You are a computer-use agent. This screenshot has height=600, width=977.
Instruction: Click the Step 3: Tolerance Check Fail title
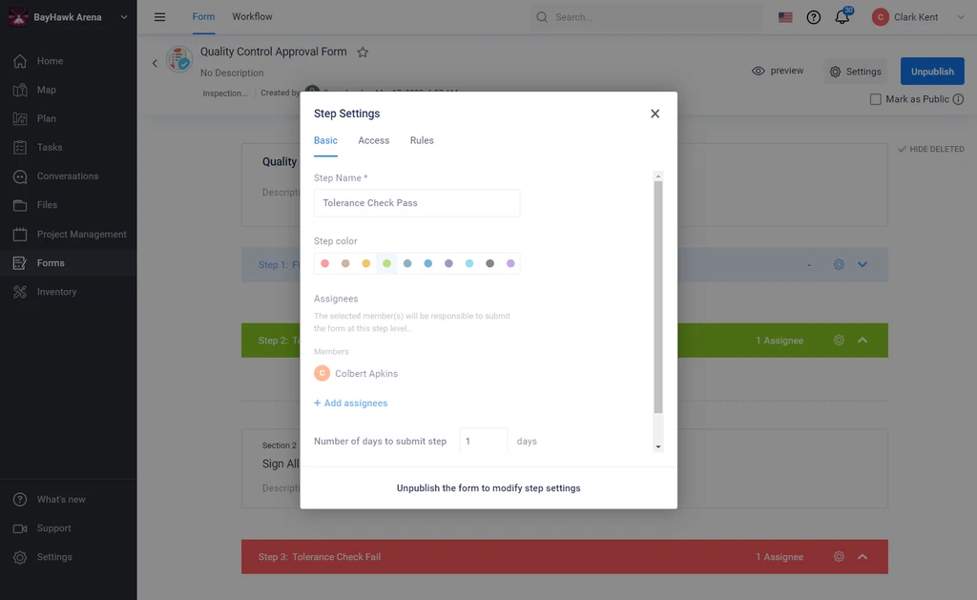pos(320,557)
